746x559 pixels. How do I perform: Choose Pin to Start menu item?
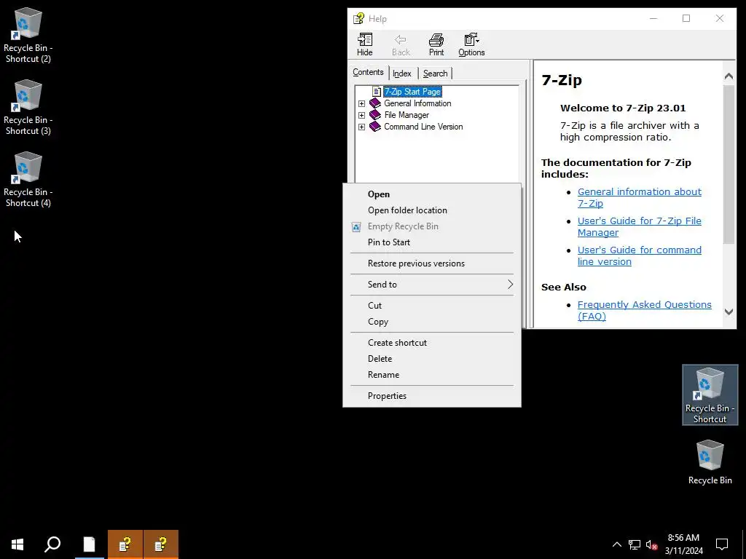pos(431,242)
